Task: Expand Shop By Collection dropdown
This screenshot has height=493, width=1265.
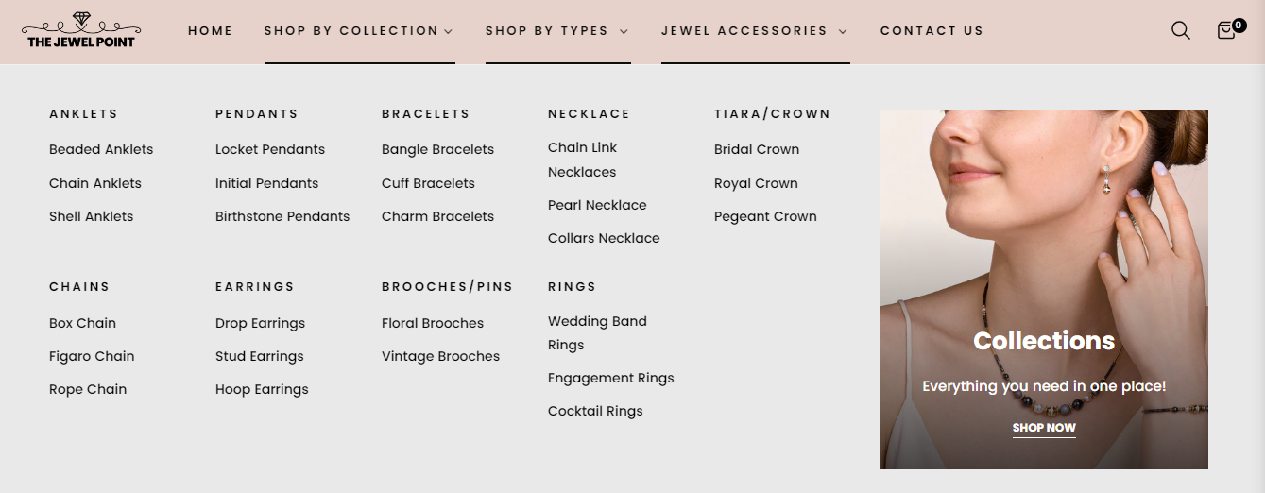Action: (359, 31)
